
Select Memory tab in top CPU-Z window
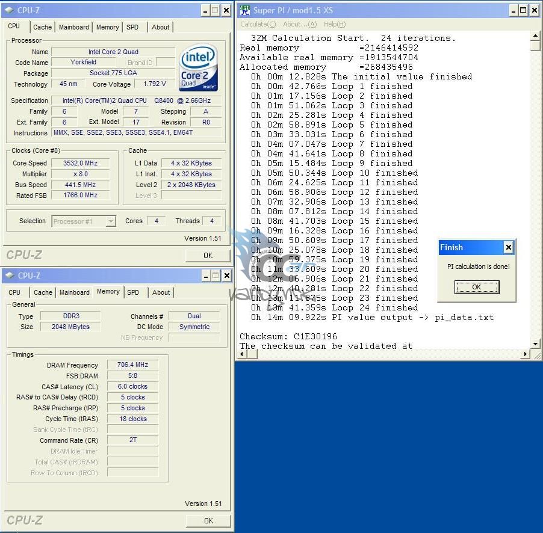coord(107,27)
